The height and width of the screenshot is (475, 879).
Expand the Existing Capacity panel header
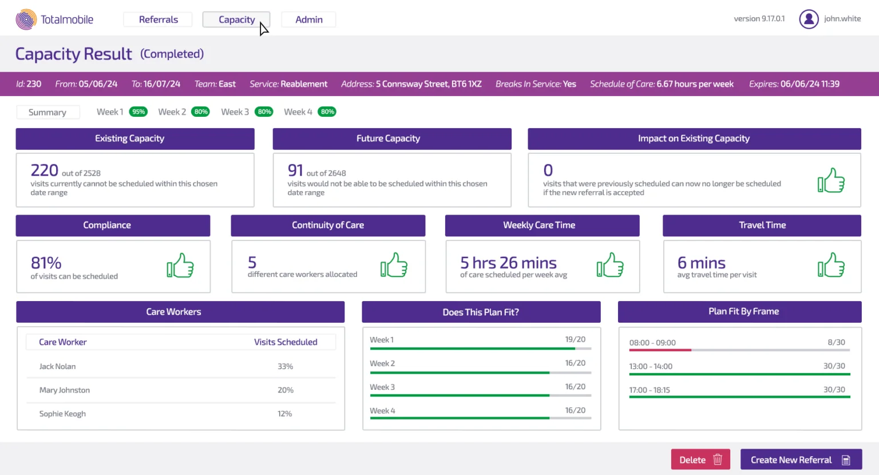click(x=135, y=138)
